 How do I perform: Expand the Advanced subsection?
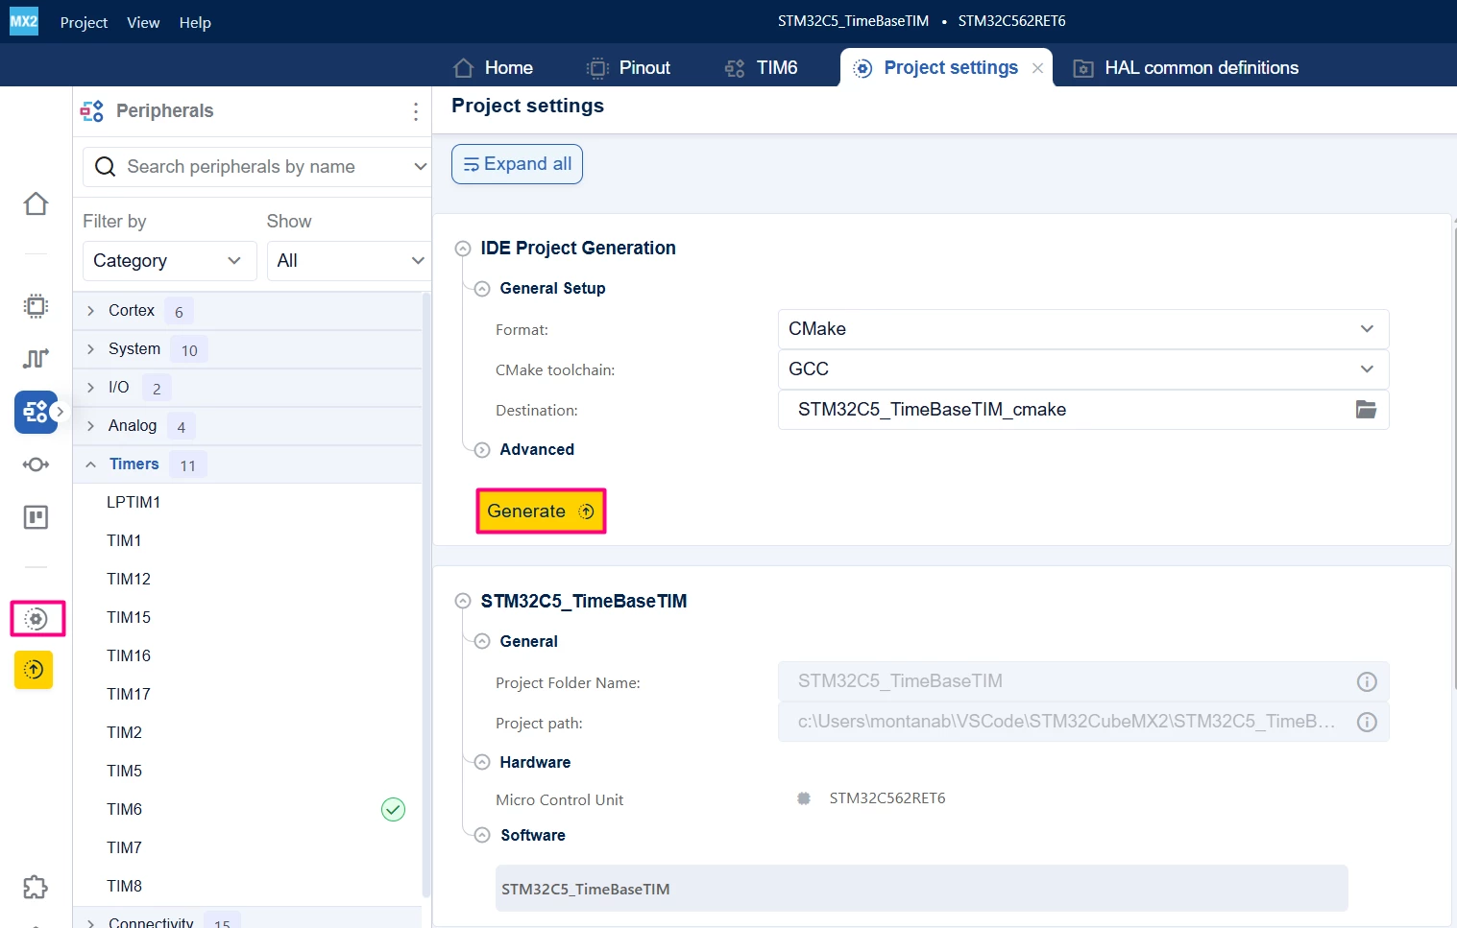(x=482, y=450)
